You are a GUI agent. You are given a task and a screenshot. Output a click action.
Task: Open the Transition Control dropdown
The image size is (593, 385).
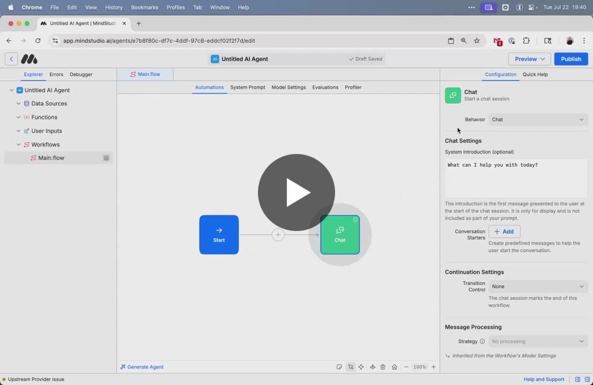click(537, 287)
